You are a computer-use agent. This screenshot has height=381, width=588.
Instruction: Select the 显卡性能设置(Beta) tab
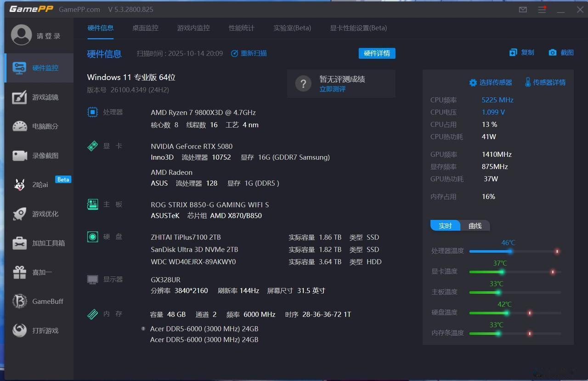coord(358,28)
